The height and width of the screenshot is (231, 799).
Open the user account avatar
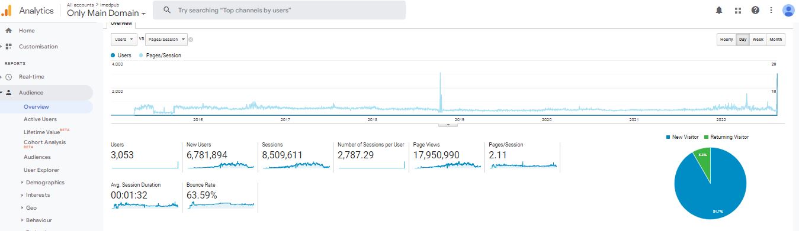coord(788,10)
